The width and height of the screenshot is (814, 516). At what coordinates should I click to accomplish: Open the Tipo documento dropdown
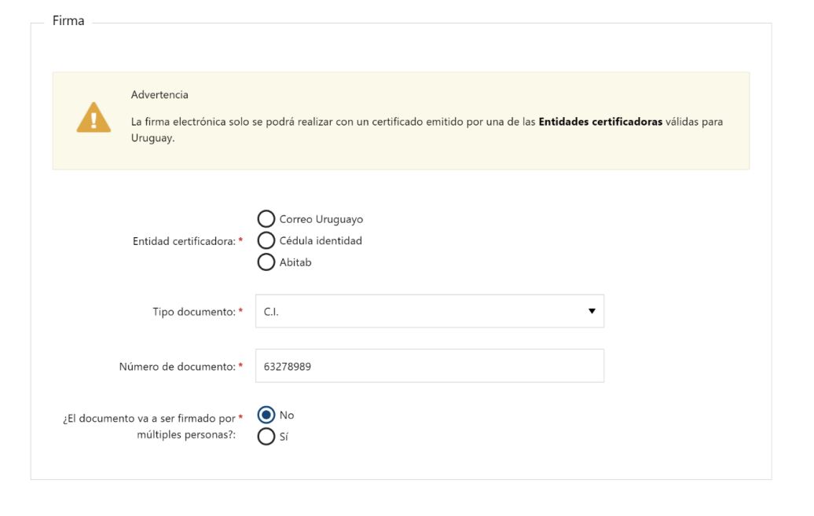tap(429, 312)
